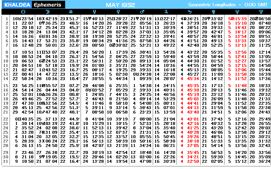Click the KHALDEA logo box
The image size is (271, 169).
coord(17,5)
